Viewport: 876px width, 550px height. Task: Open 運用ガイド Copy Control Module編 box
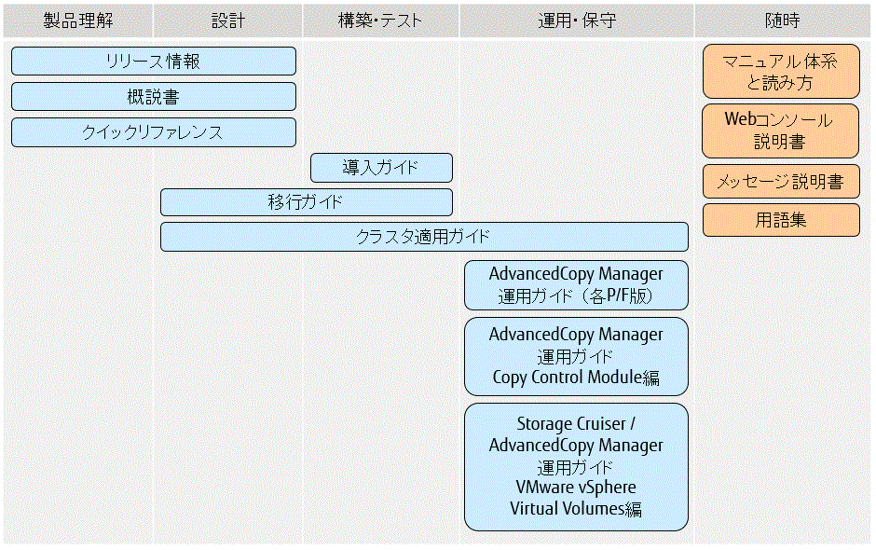point(576,357)
